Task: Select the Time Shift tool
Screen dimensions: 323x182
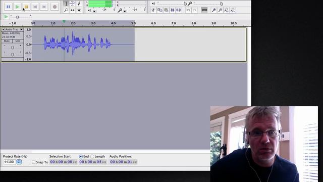Action: (73, 10)
